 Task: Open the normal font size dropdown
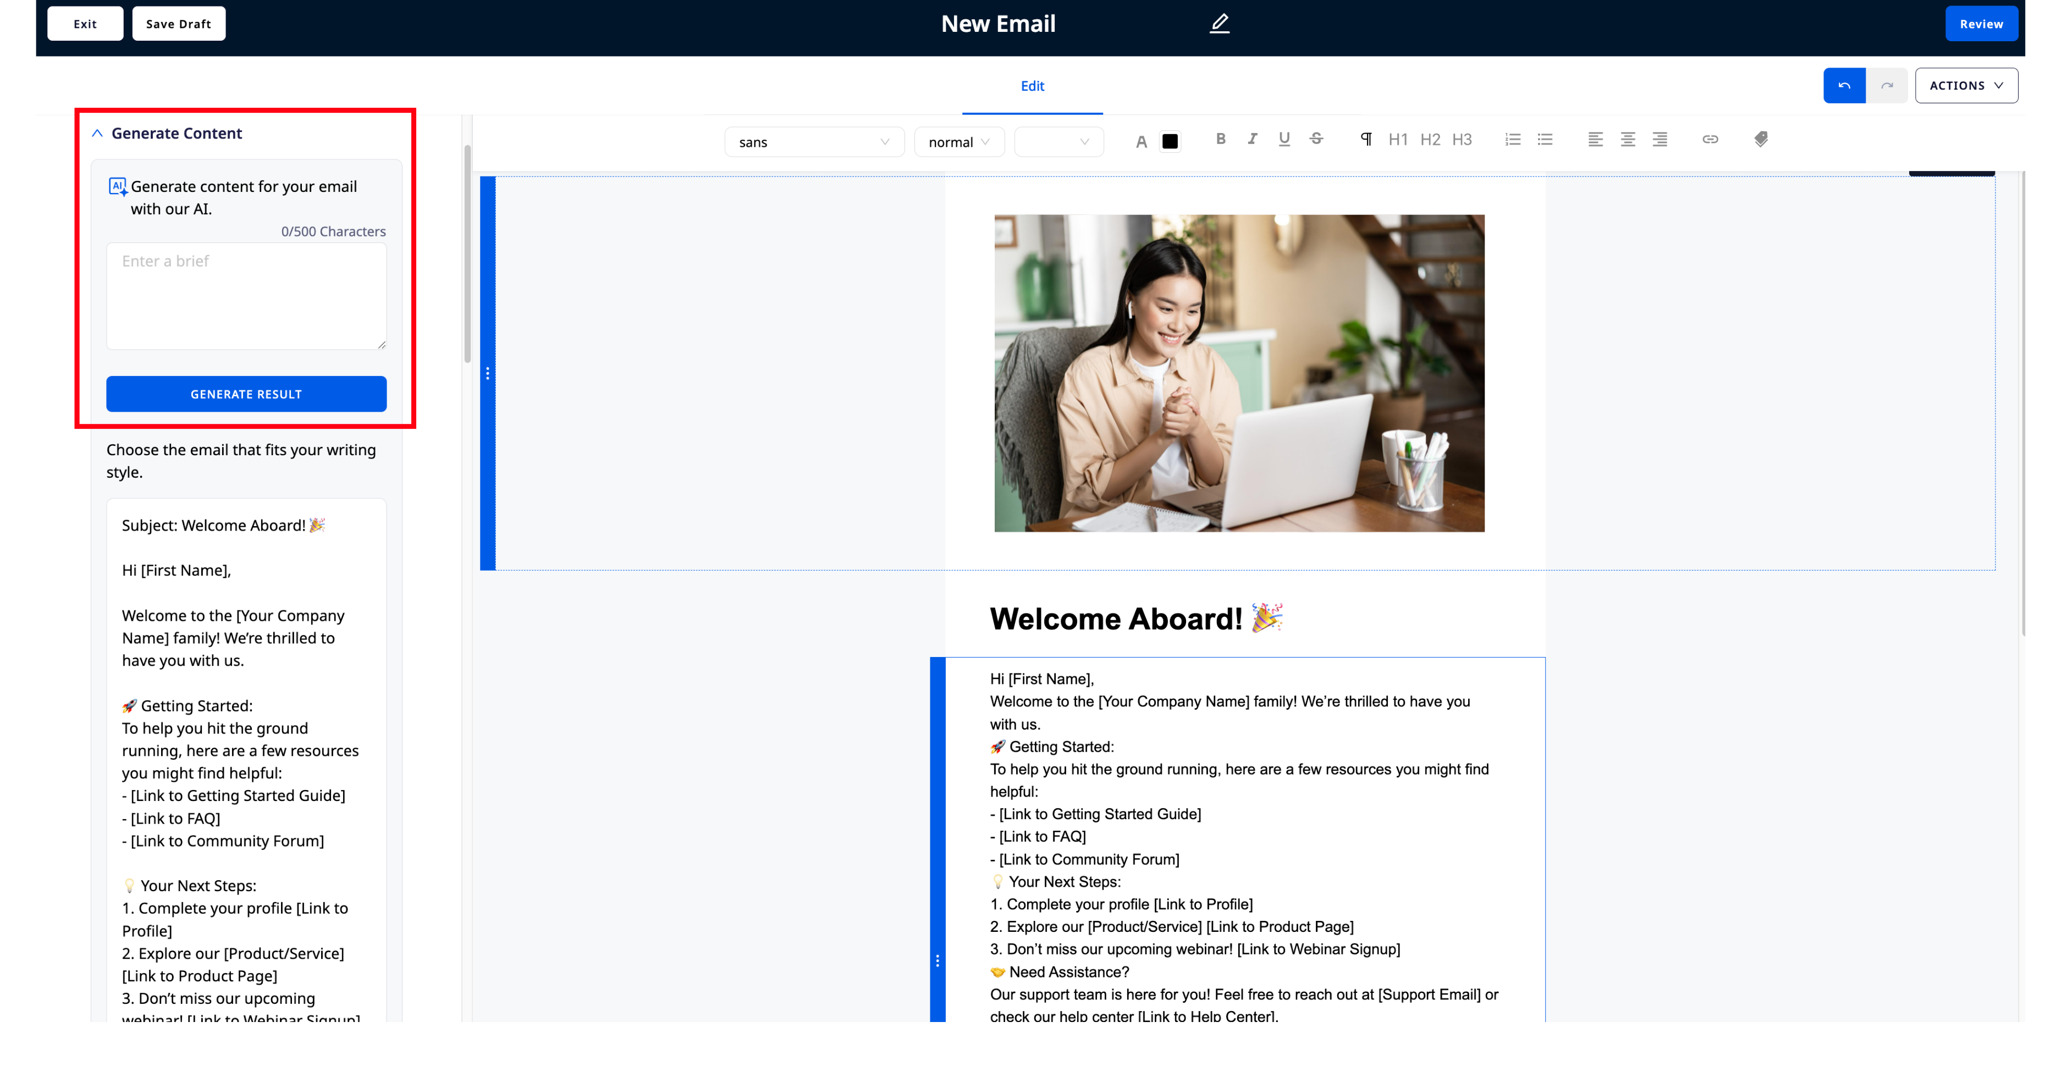point(958,142)
